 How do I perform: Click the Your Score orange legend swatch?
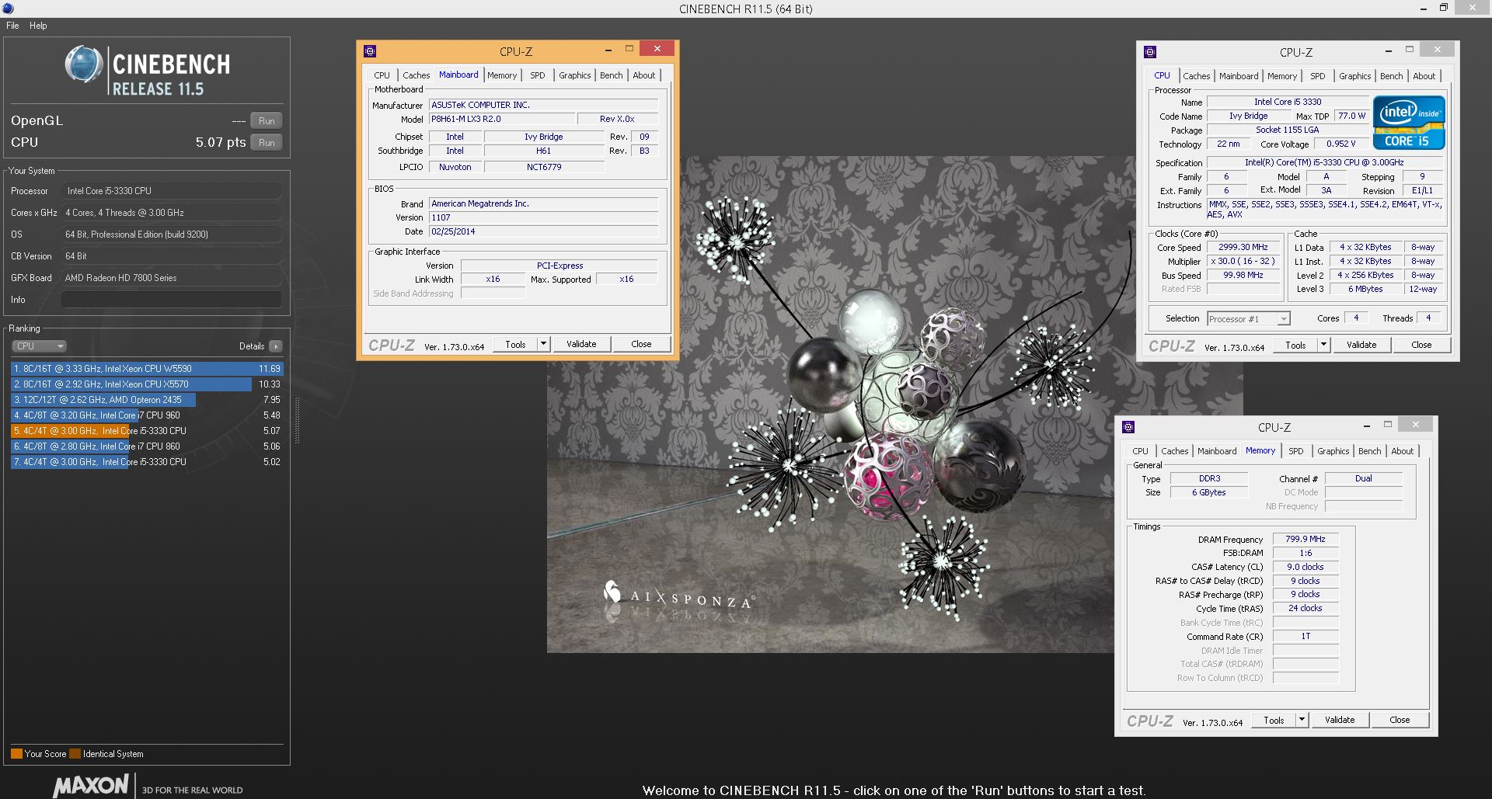[x=16, y=753]
